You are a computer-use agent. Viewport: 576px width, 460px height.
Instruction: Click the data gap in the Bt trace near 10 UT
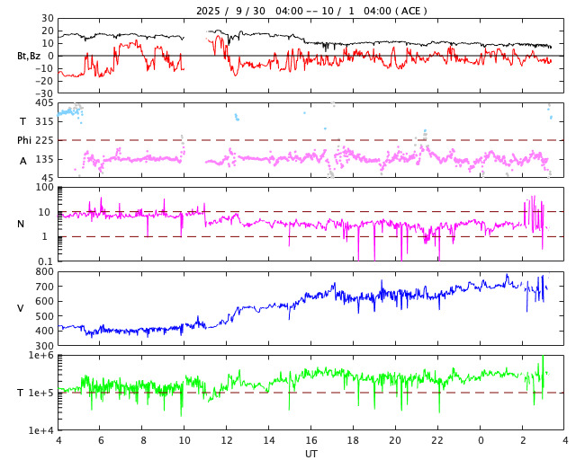coord(195,36)
